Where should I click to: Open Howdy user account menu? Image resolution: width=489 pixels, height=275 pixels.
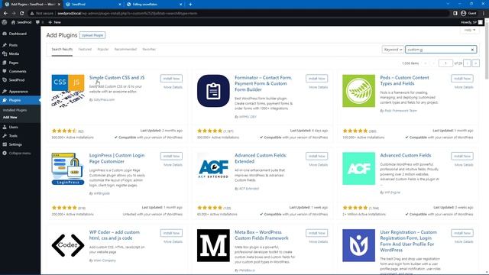[471, 22]
